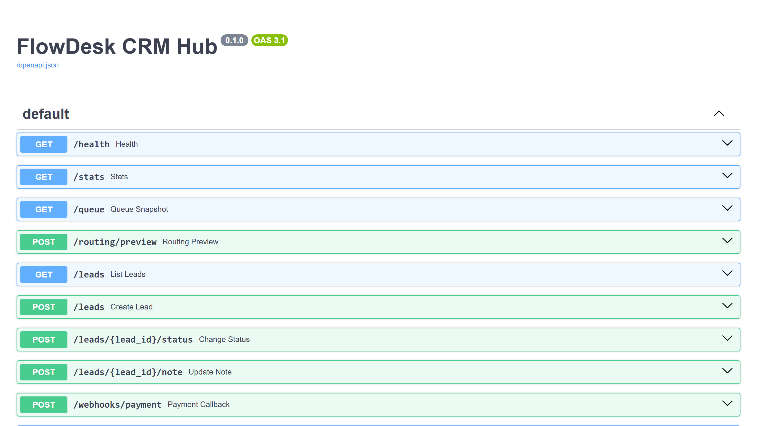Select the POST badge on /leads/{lead_id}/status

pos(43,339)
